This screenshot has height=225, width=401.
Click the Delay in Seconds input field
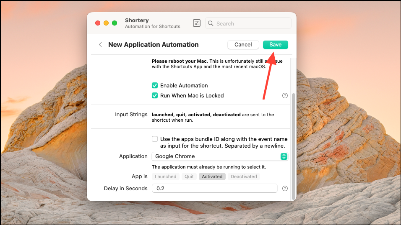(214, 189)
